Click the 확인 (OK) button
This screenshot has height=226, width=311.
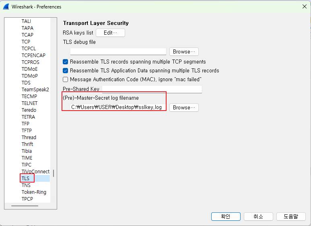(226, 216)
